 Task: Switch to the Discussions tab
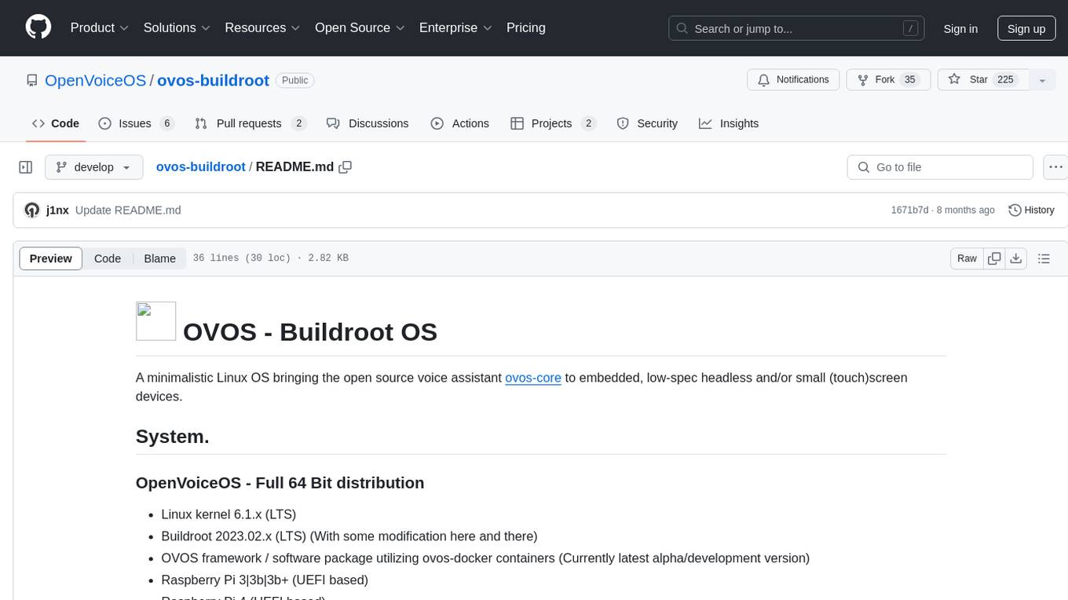pyautogui.click(x=368, y=123)
